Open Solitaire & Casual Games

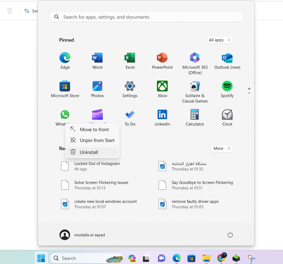pyautogui.click(x=195, y=92)
